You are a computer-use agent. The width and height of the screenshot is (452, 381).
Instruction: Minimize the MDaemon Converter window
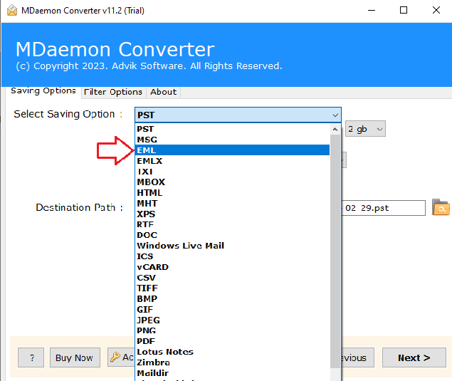(372, 11)
